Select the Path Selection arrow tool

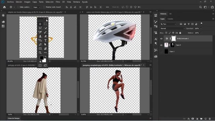45,44
